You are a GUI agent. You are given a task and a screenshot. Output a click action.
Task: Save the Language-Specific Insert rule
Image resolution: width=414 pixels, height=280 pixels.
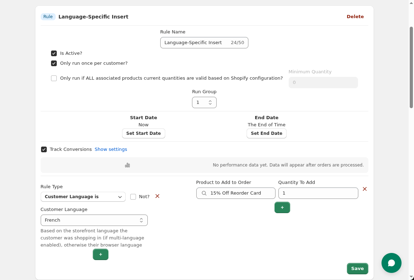coord(357,269)
